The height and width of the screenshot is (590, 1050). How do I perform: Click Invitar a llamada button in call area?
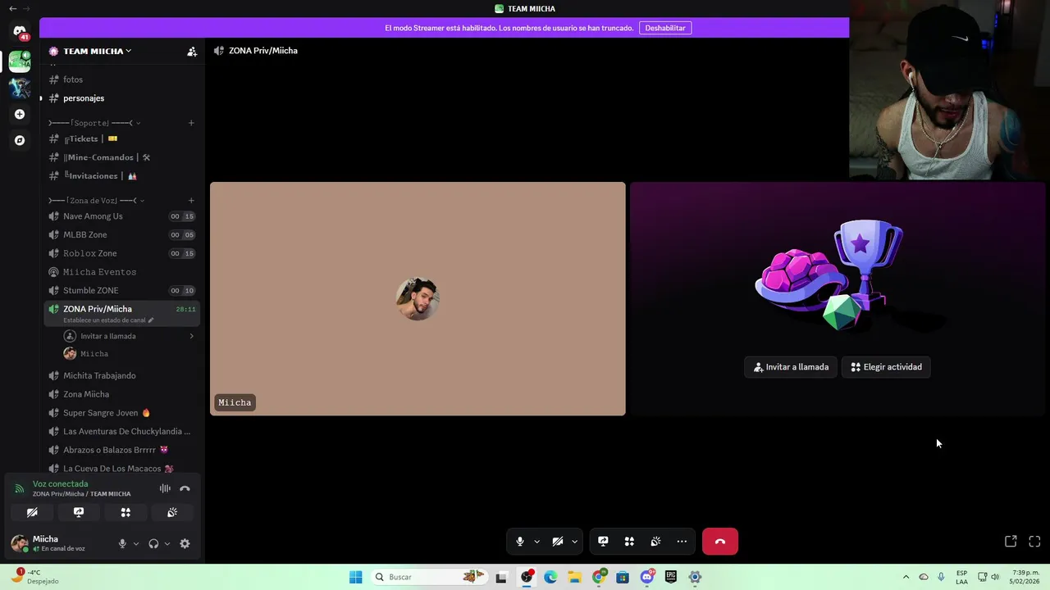pos(791,367)
